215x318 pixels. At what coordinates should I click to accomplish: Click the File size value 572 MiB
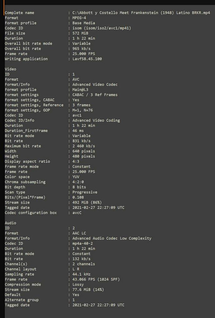[x=80, y=33]
